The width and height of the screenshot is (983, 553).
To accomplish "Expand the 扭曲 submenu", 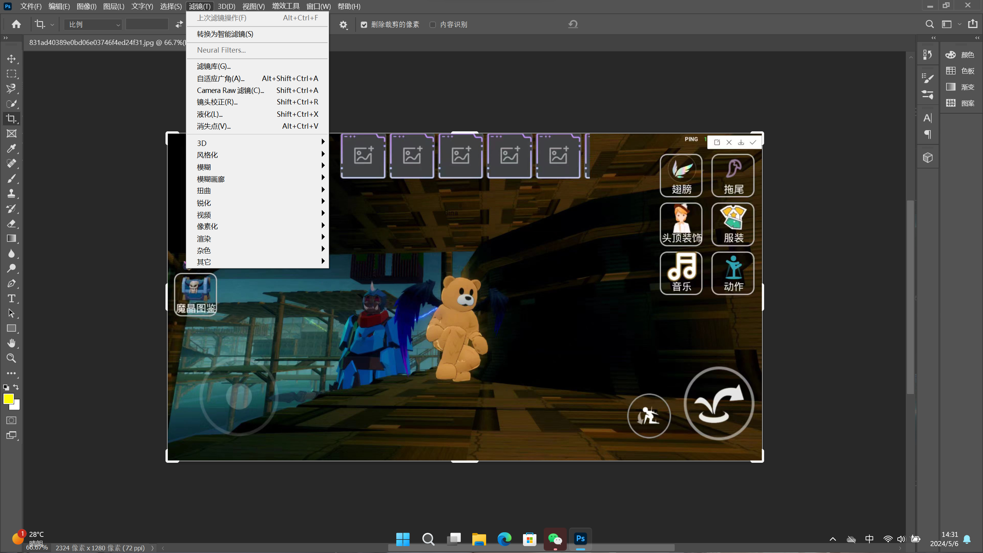I will (x=257, y=191).
